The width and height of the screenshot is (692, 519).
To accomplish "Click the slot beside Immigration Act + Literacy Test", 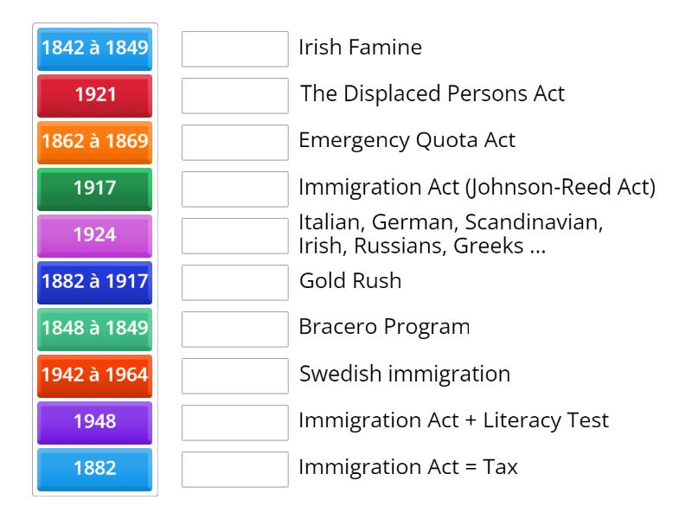I will (235, 423).
